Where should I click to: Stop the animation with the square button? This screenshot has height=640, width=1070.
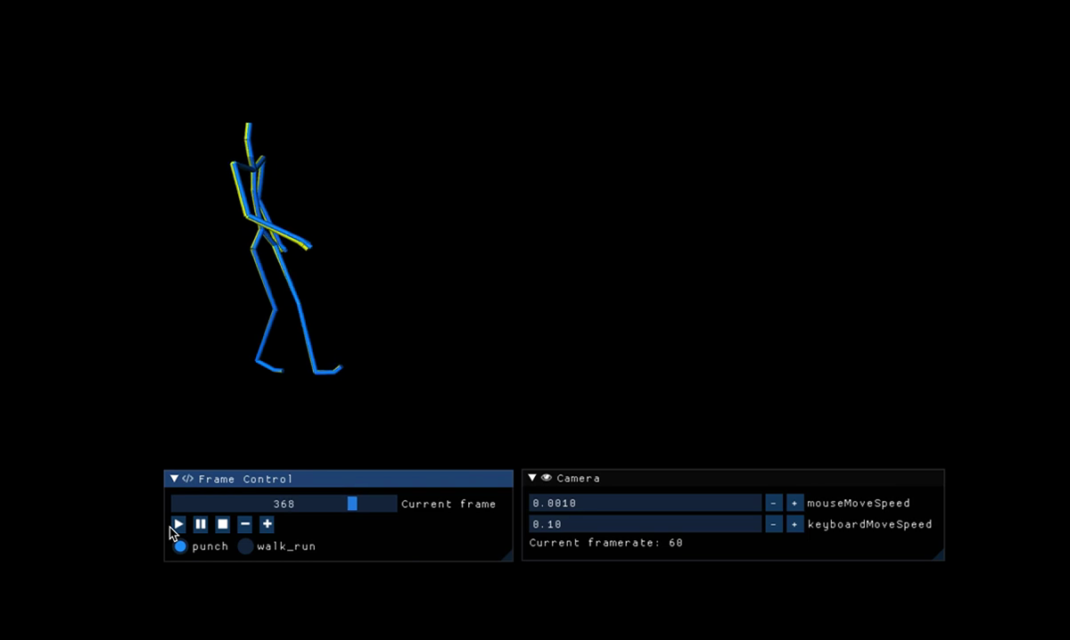pyautogui.click(x=223, y=524)
